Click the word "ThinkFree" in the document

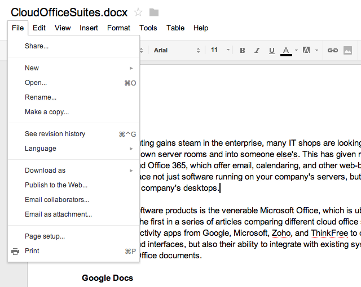point(329,233)
